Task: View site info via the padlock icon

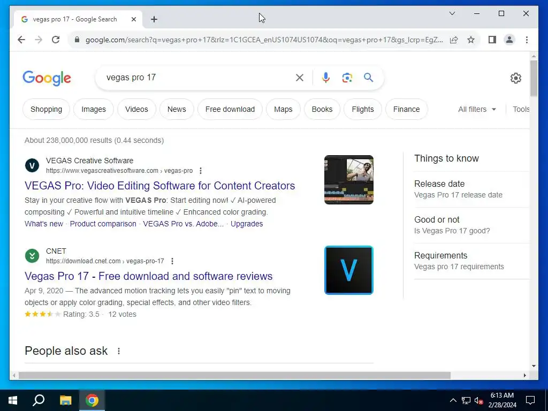Action: 77,40
